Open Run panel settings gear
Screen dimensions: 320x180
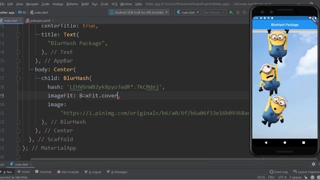point(313,164)
